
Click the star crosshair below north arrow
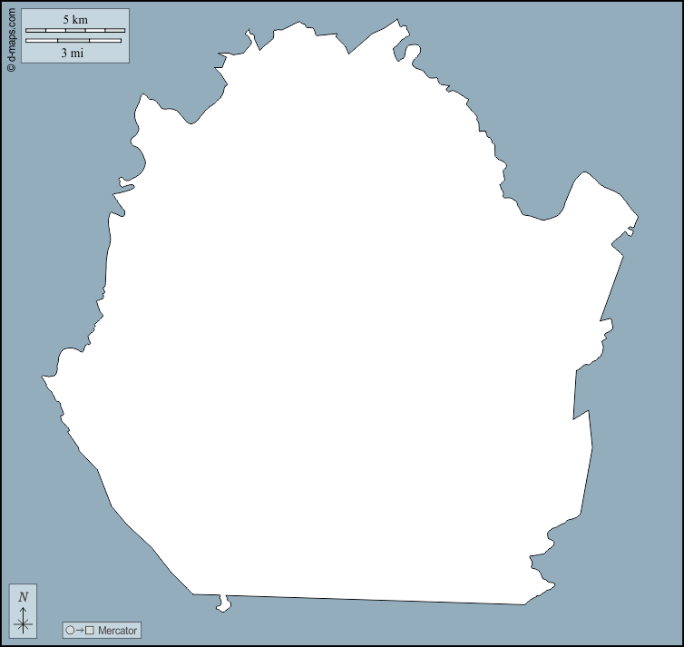tap(24, 623)
